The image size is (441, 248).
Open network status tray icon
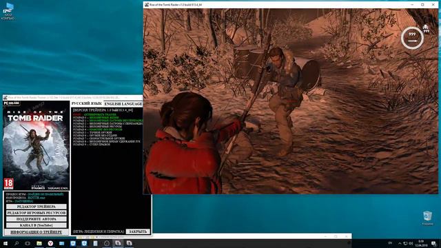tap(405, 243)
